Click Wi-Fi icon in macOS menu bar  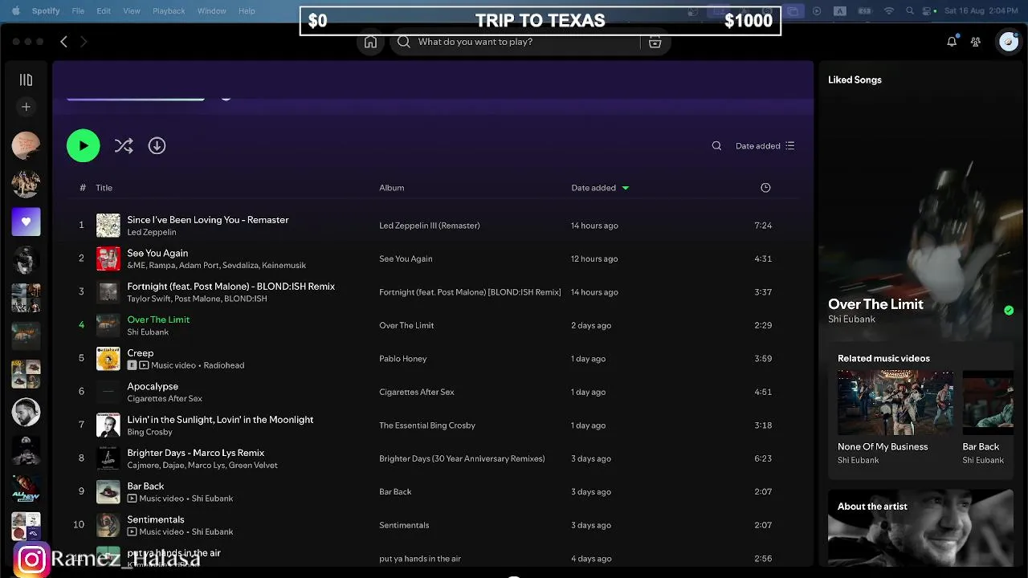(889, 11)
